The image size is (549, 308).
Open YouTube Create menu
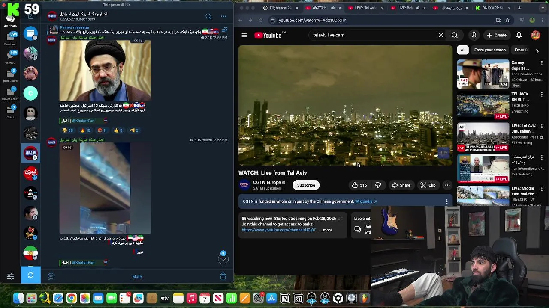pos(496,35)
